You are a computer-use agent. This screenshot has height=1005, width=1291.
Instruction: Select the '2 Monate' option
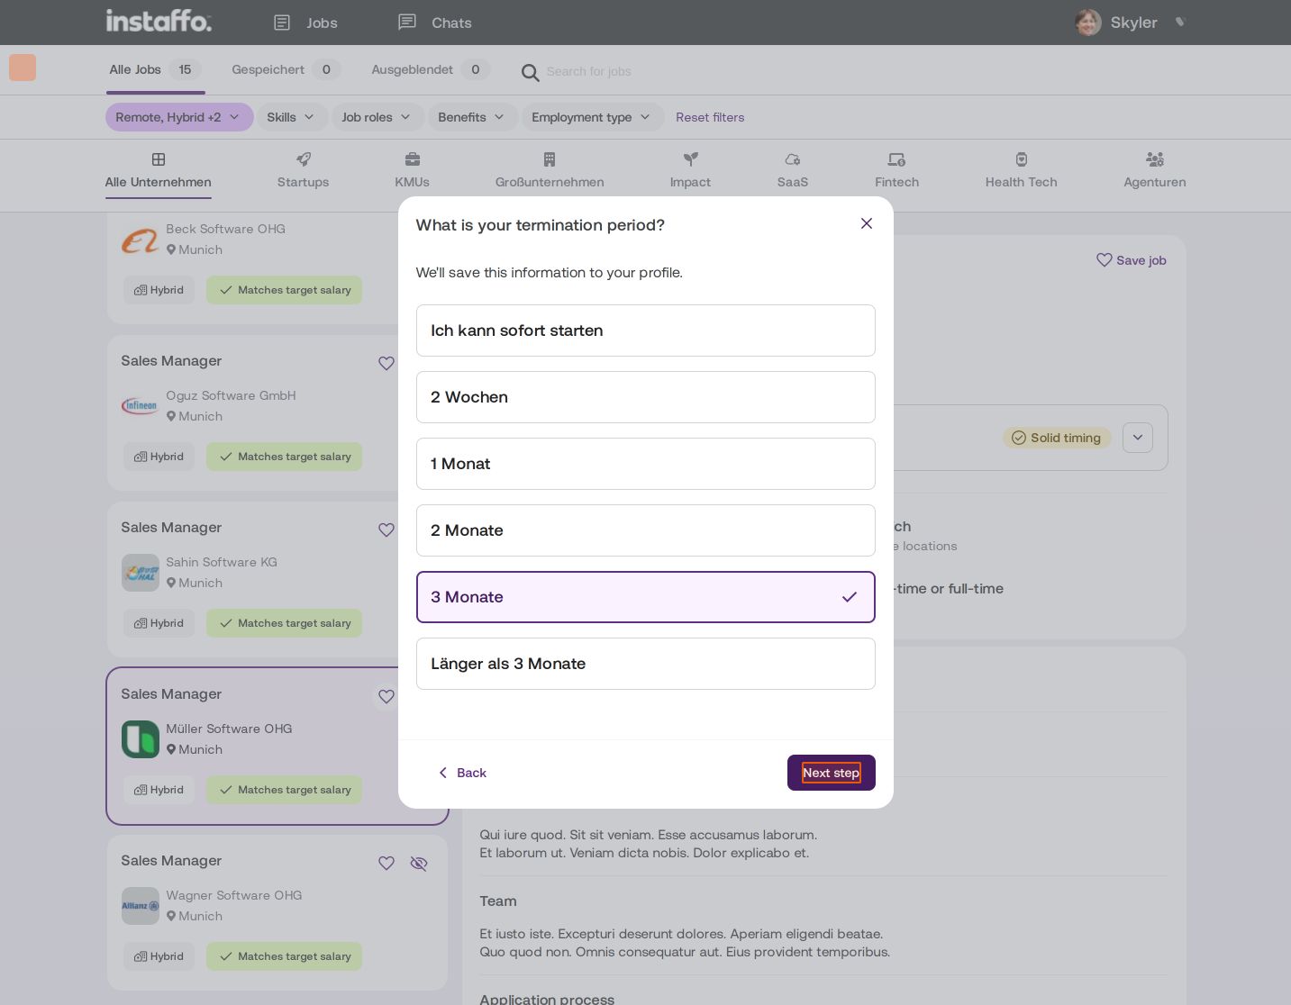click(645, 530)
